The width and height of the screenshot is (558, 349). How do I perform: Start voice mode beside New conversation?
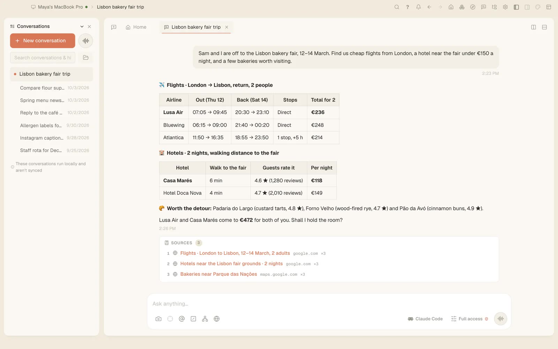[86, 41]
